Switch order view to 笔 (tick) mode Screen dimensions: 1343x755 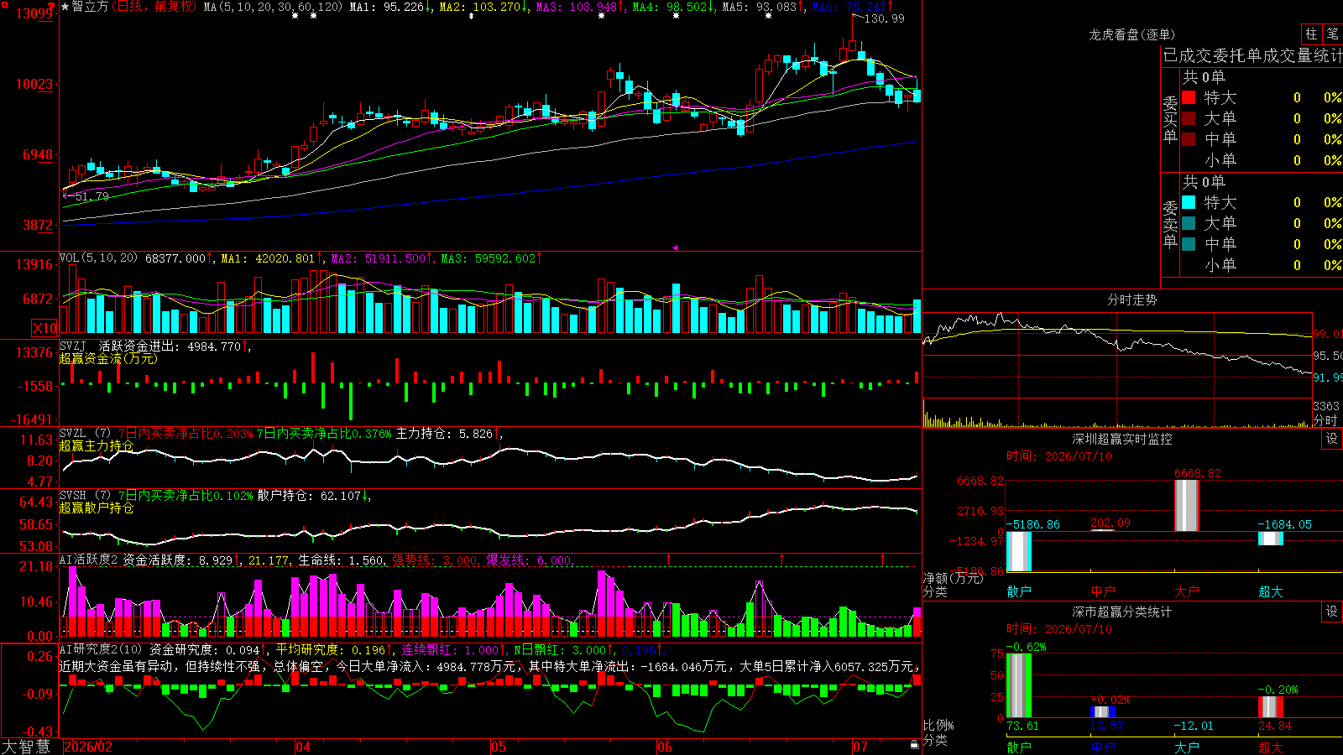[x=1332, y=34]
